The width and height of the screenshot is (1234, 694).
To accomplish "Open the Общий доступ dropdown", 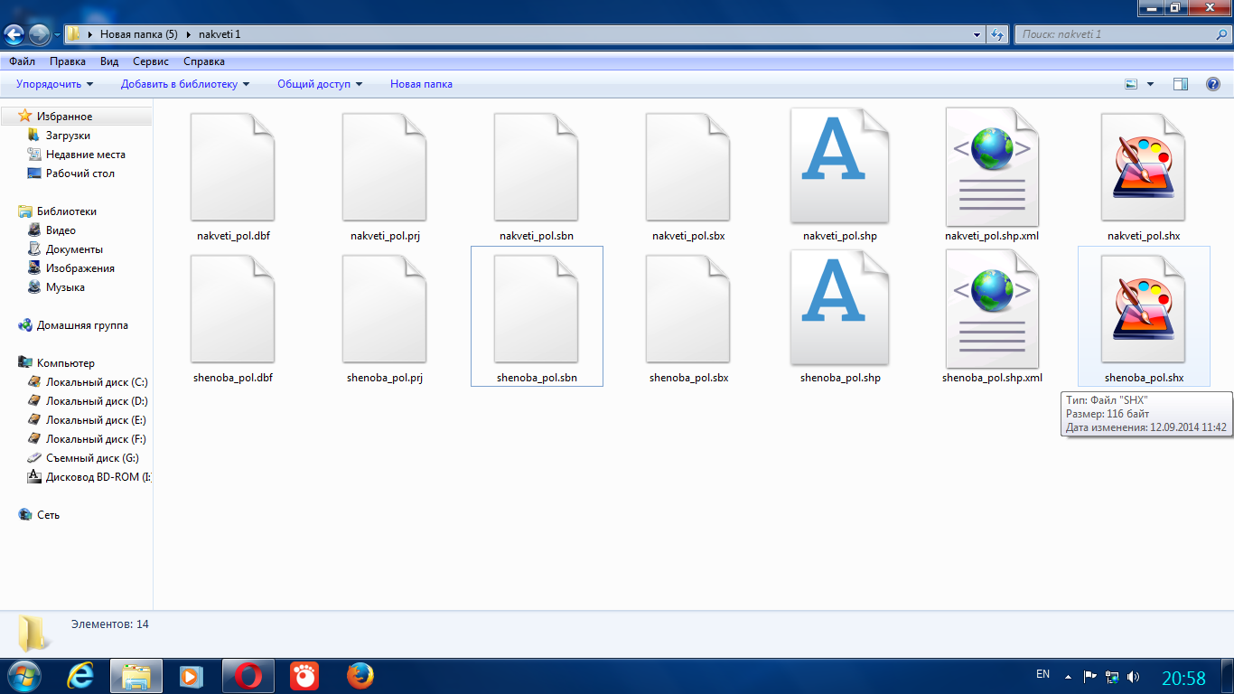I will point(320,84).
